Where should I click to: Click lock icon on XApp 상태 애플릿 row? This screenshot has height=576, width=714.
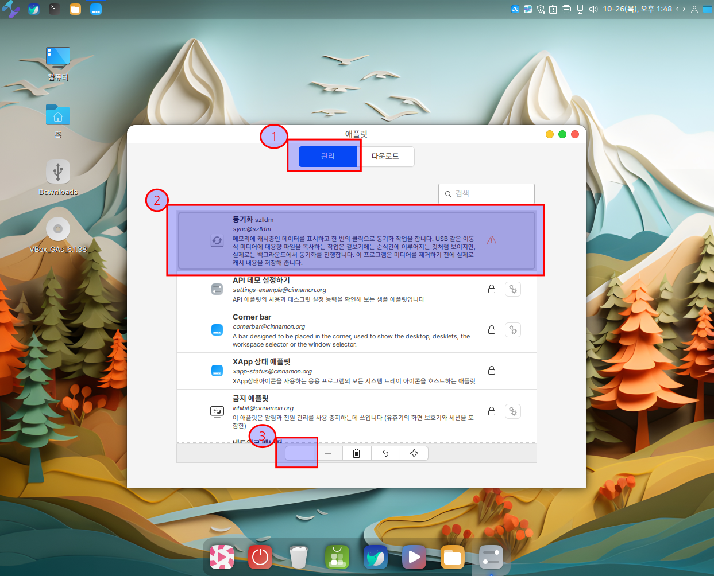point(492,371)
